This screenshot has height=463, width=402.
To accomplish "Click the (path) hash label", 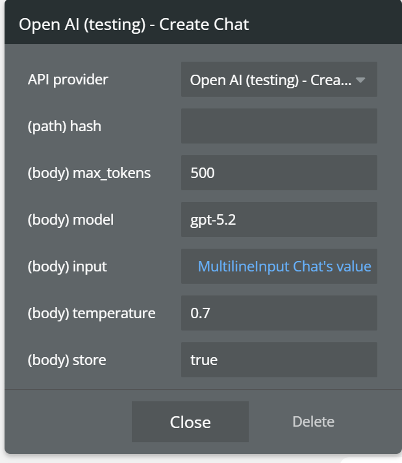I will 64,126.
